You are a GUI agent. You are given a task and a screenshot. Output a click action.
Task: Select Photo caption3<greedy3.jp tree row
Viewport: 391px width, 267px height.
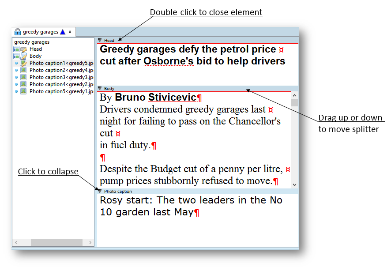click(61, 77)
